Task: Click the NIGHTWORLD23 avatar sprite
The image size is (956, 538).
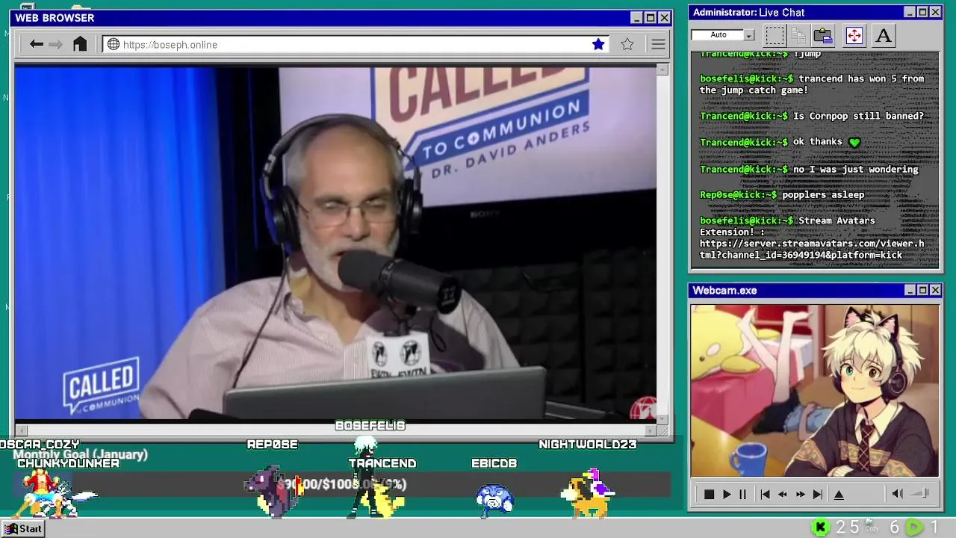Action: tap(588, 493)
